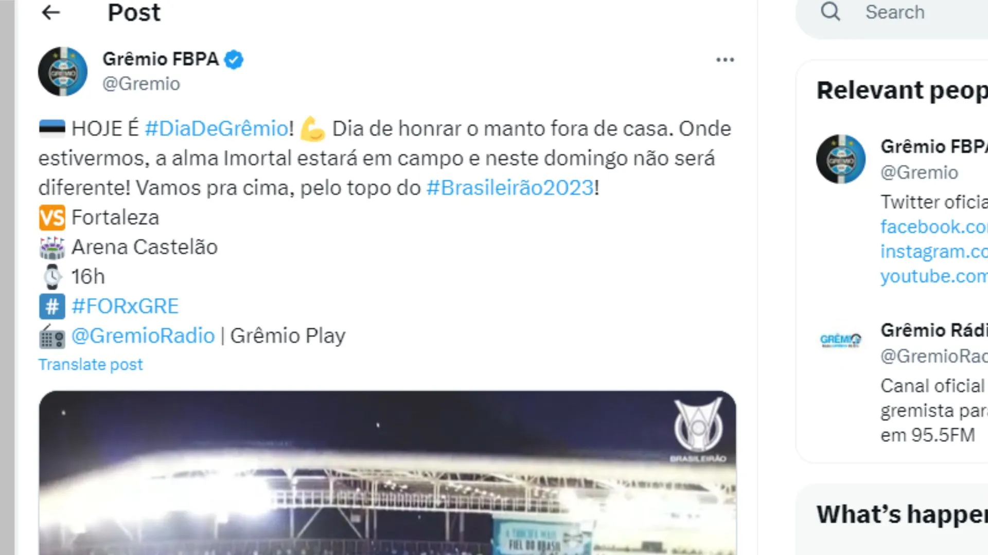Click Grêmio avatar in Relevant people
988x555 pixels.
[x=841, y=159]
